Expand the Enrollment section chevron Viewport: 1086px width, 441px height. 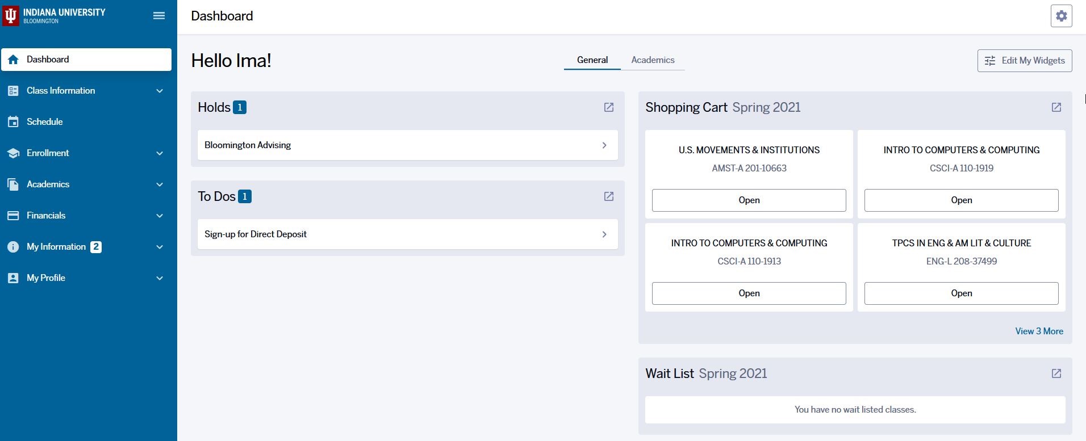pos(159,153)
